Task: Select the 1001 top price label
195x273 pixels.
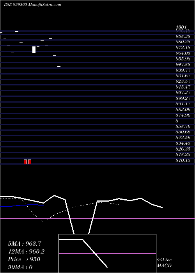Action: click(181, 27)
